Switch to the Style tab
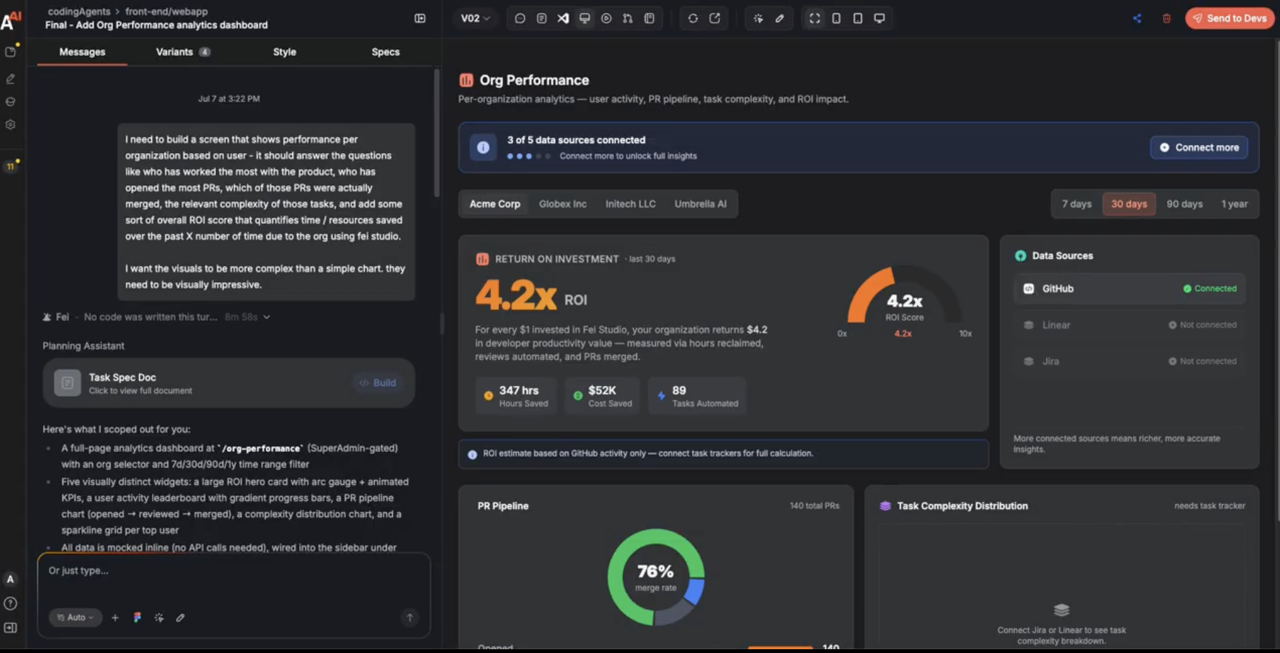Screen dimensions: 1280x653 [x=284, y=52]
